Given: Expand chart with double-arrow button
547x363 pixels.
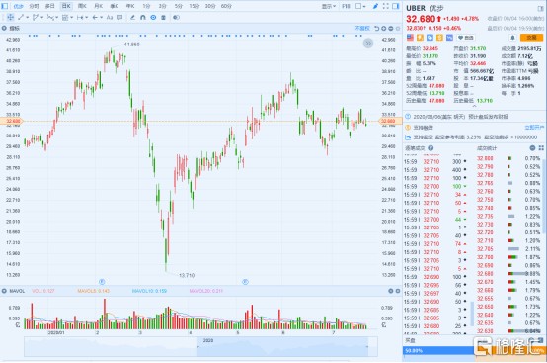Looking at the screenshot, I should click(368, 44).
